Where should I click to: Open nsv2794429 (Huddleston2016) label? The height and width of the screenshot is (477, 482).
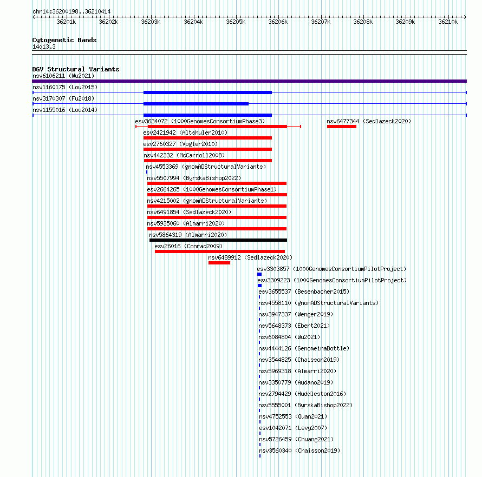coord(302,394)
